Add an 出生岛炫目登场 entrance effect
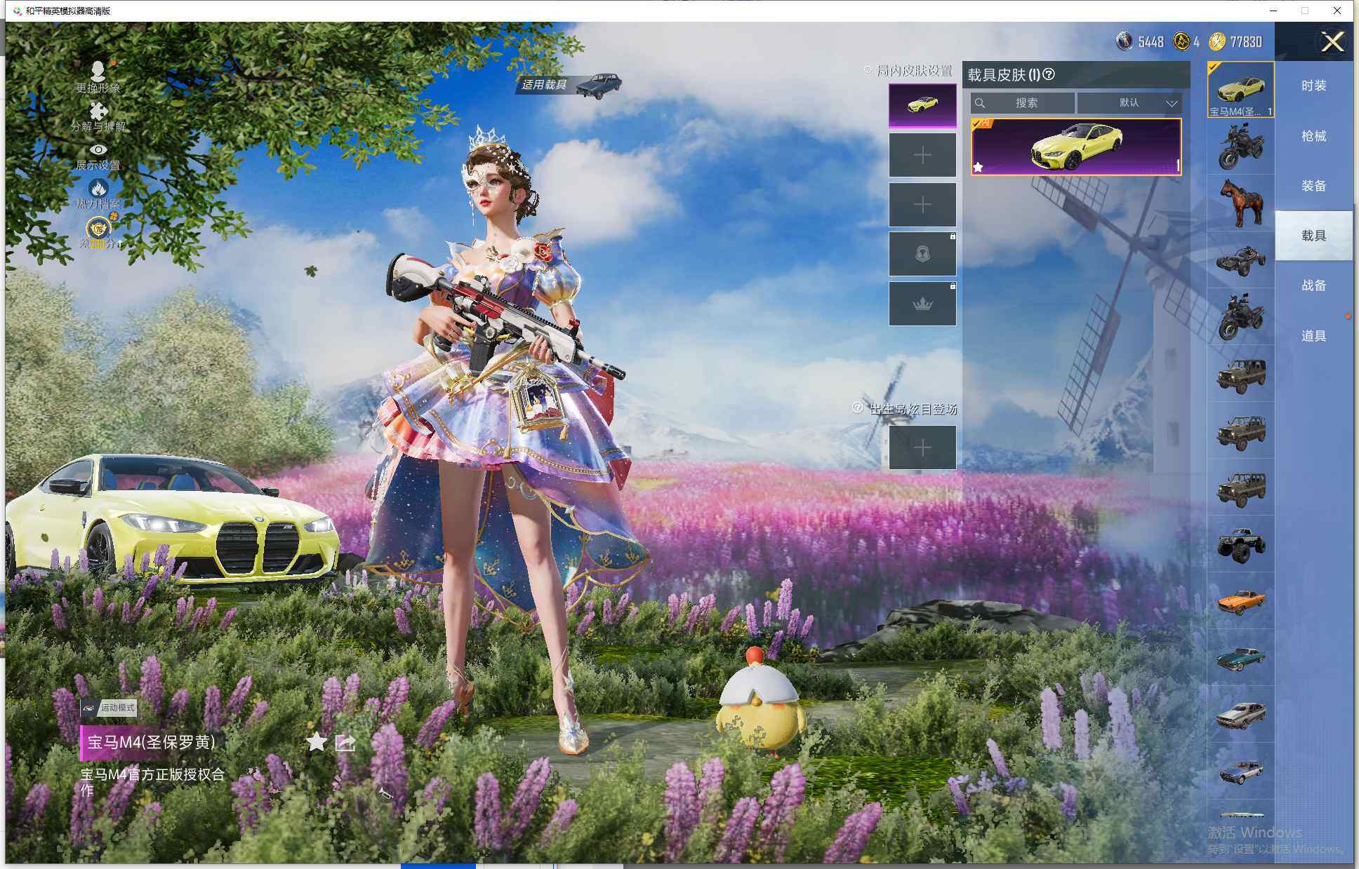The image size is (1359, 869). pos(922,447)
